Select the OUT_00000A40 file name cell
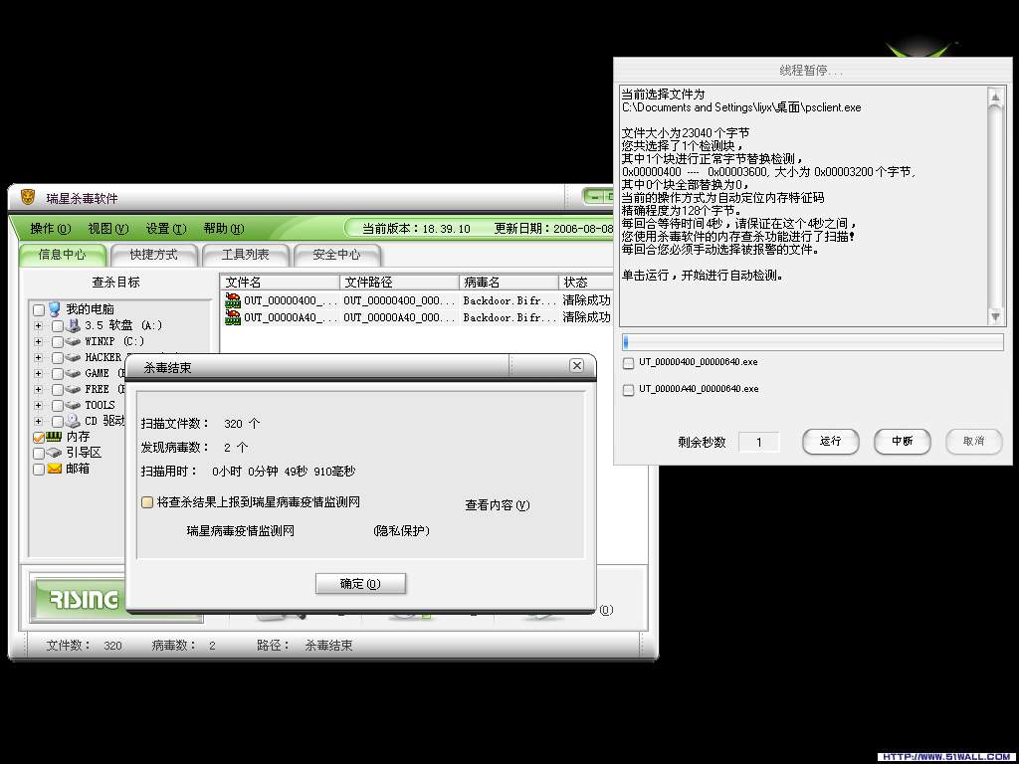Viewport: 1019px width, 764px height. tap(292, 317)
